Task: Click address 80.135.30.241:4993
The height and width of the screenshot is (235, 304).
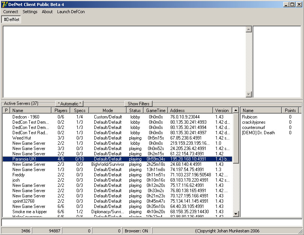Action: (x=188, y=122)
